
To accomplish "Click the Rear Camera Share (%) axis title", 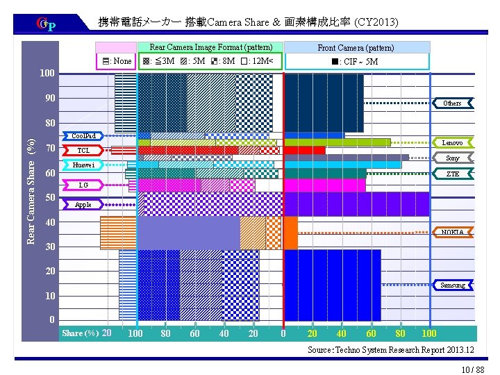I will click(x=31, y=192).
